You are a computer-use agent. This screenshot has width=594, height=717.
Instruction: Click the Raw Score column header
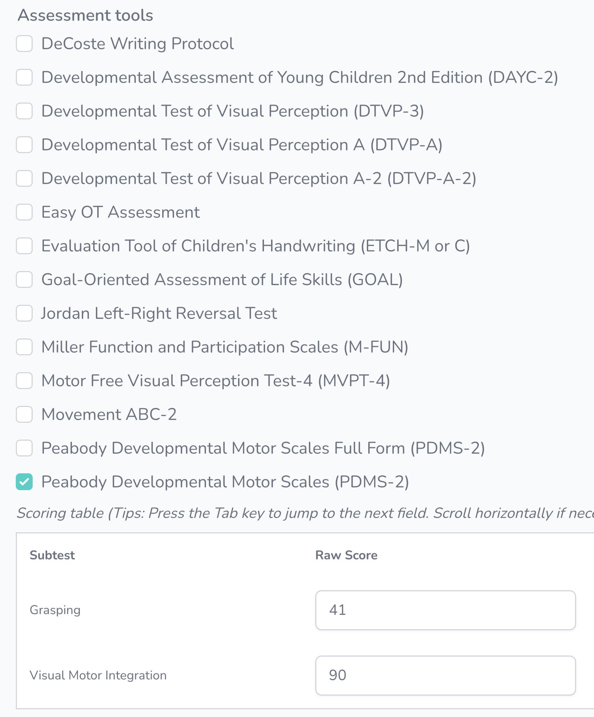(346, 555)
